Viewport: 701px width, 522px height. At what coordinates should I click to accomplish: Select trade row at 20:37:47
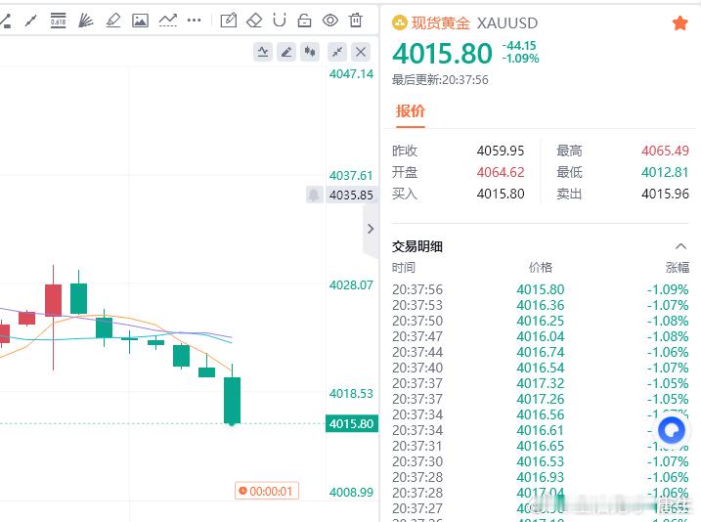540,336
